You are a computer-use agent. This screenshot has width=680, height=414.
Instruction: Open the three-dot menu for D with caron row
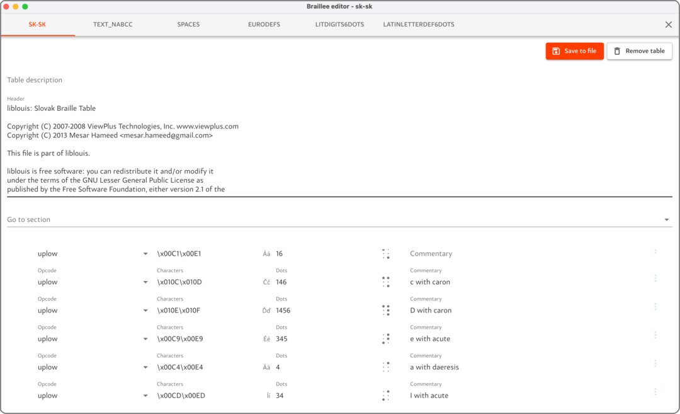(655, 307)
